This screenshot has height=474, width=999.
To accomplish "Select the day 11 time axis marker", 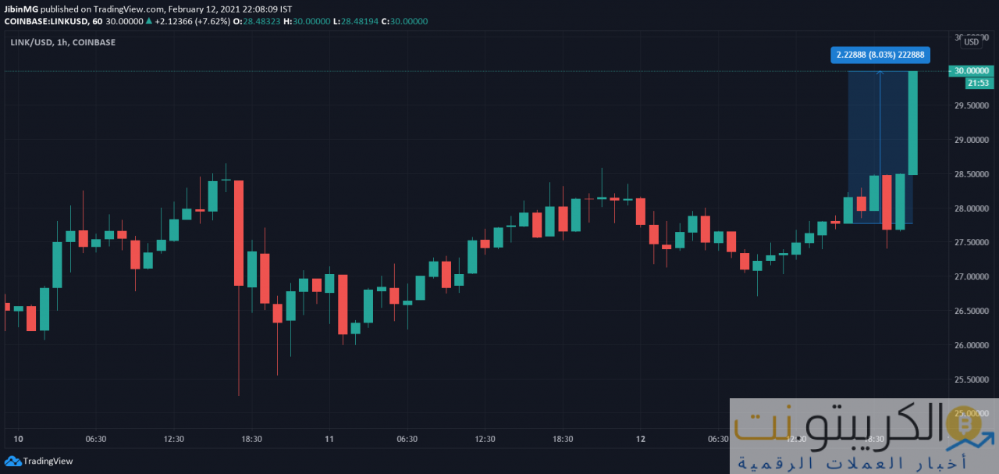I will pyautogui.click(x=329, y=440).
